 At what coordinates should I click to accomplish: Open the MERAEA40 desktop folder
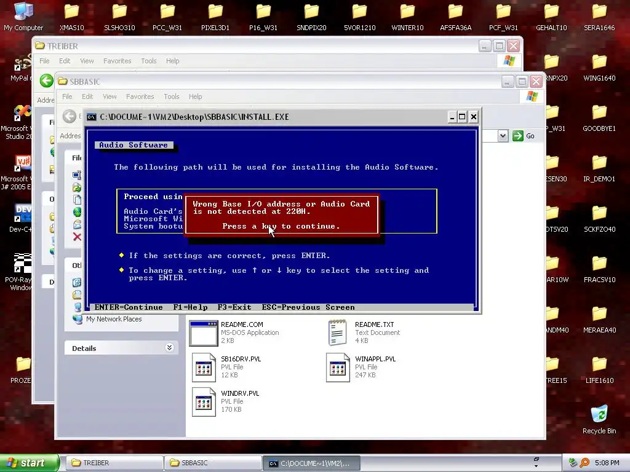[599, 319]
